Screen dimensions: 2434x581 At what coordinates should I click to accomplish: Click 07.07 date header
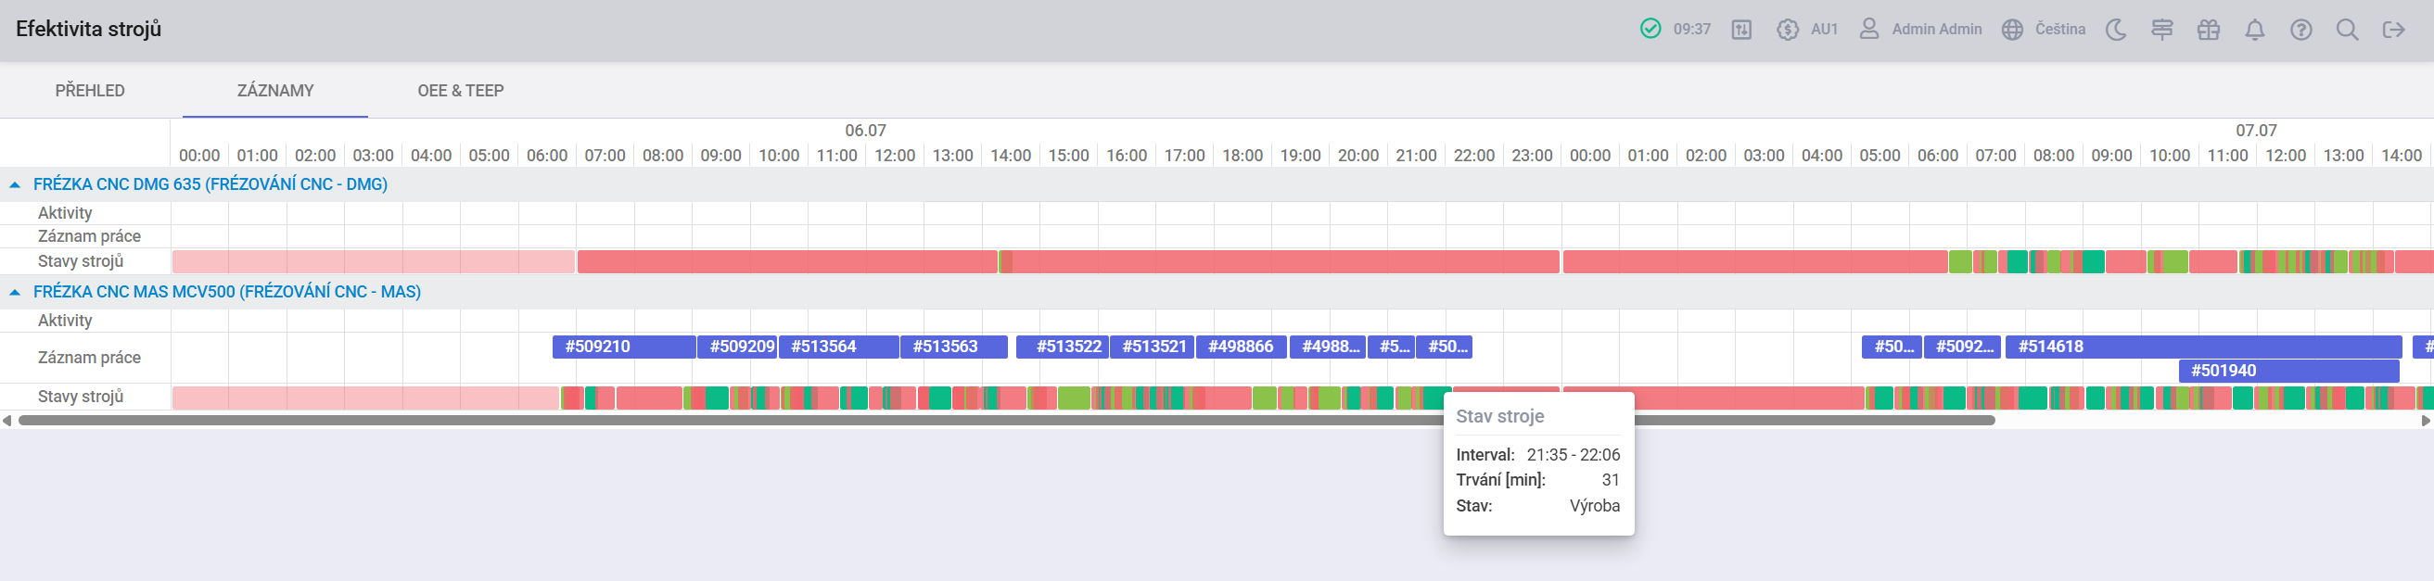tap(2256, 131)
